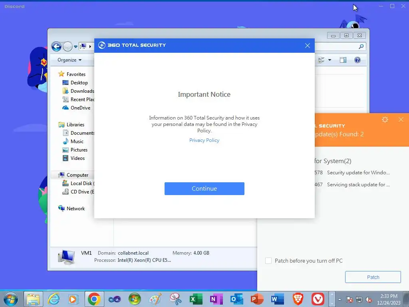Open PowerPoint from the taskbar
This screenshot has height=307, width=409.
tap(257, 299)
